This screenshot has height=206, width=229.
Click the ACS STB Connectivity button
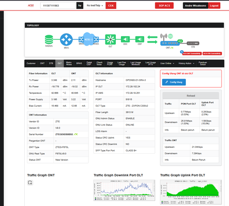click(x=212, y=54)
